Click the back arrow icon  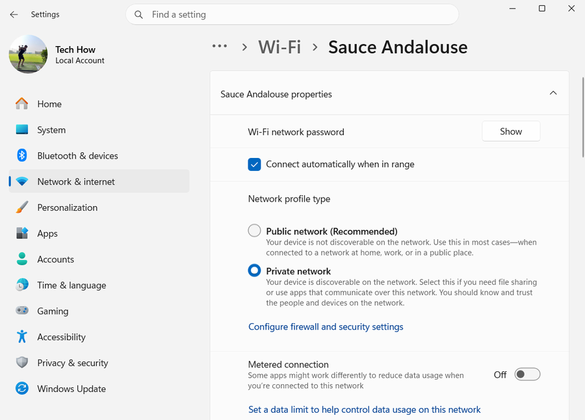point(14,14)
